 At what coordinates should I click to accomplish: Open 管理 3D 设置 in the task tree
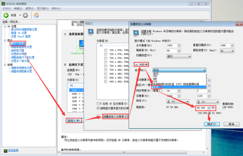click(19, 33)
